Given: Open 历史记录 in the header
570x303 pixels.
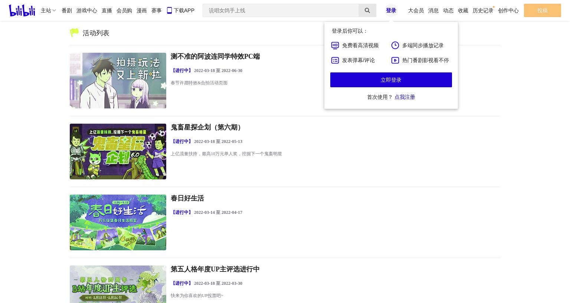Looking at the screenshot, I should point(483,10).
